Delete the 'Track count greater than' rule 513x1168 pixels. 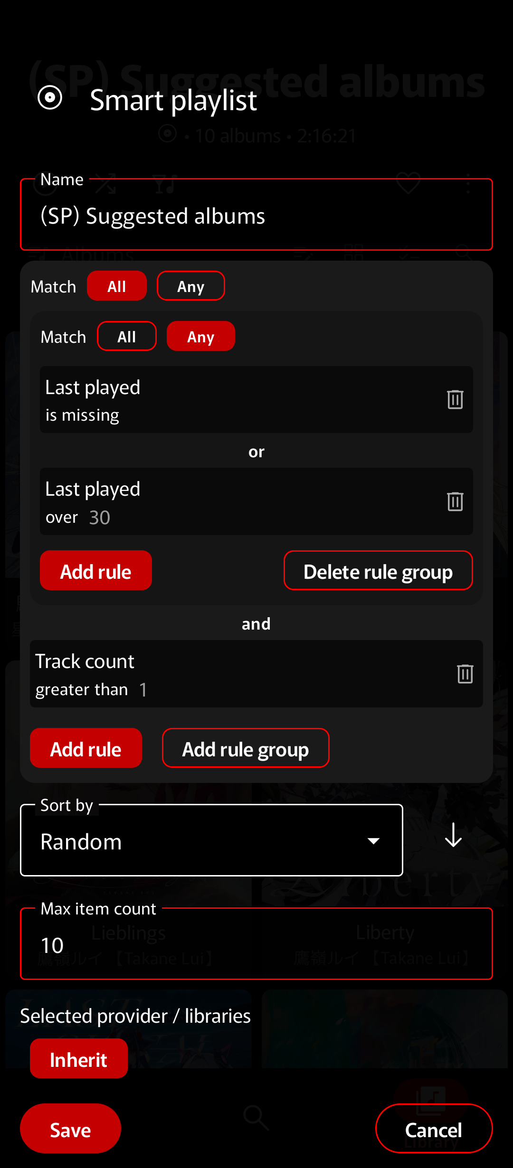point(465,674)
